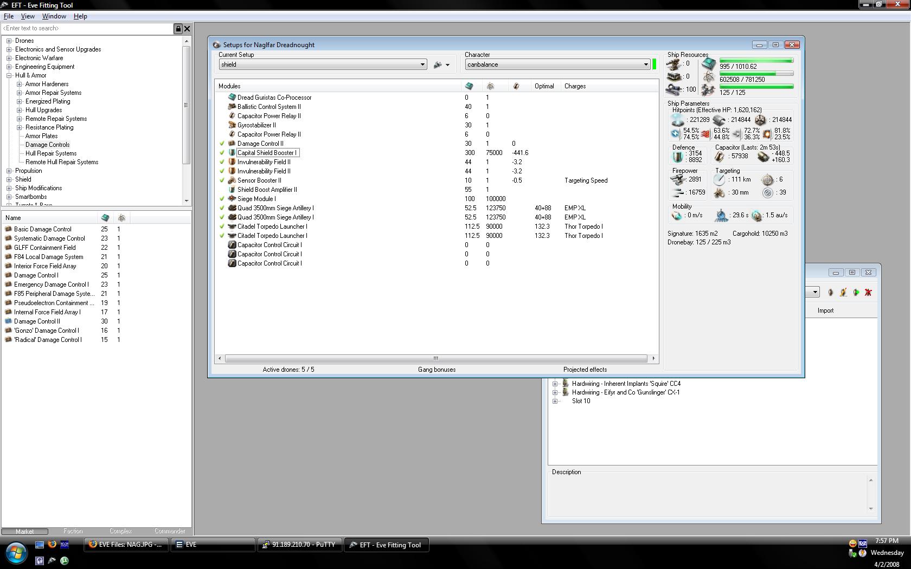Click the turret hardpoints icon in Ship Resources
Image resolution: width=911 pixels, height=569 pixels.
tap(675, 64)
